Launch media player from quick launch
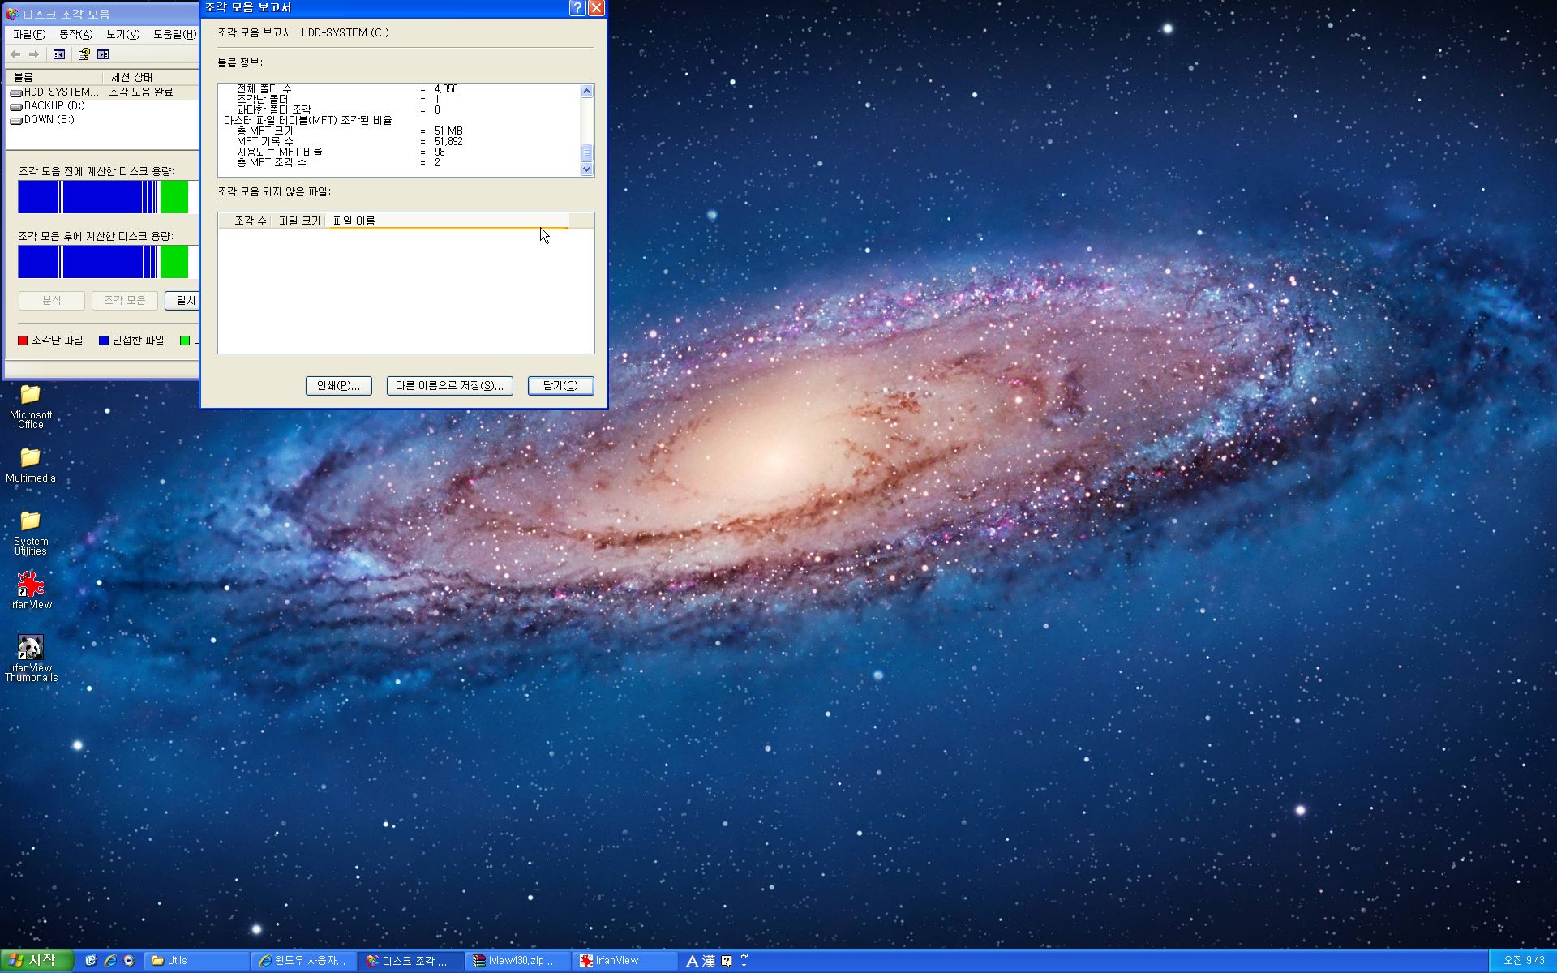 click(129, 961)
